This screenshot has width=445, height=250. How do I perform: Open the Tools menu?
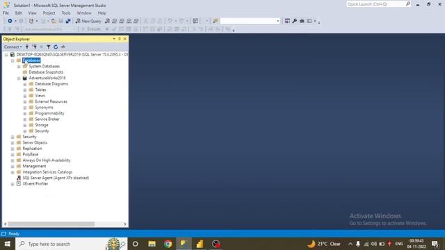click(66, 13)
